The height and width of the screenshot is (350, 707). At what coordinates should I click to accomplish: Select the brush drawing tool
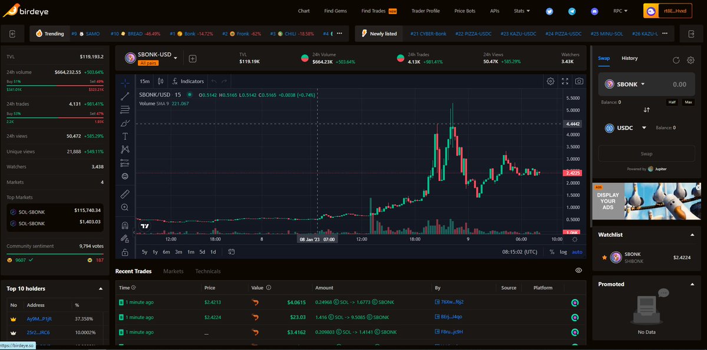125,123
